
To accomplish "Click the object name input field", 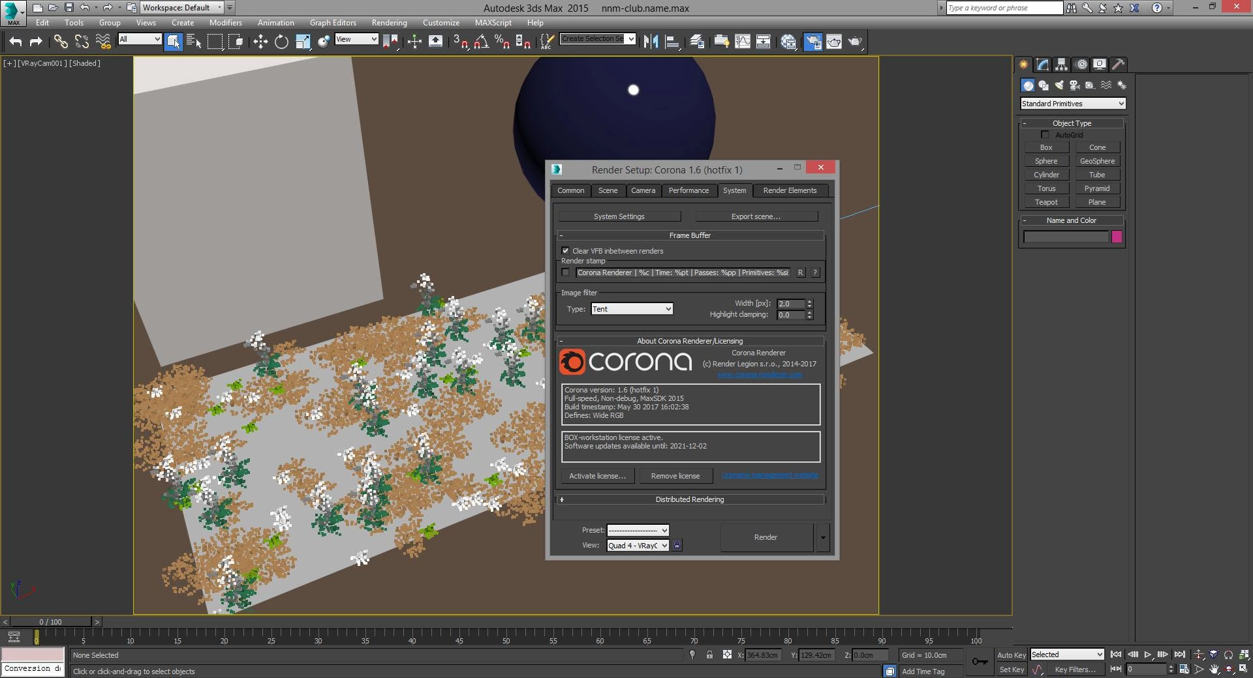I will point(1066,237).
